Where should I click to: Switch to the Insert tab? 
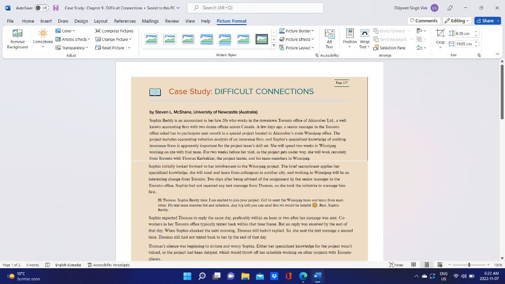coord(46,21)
